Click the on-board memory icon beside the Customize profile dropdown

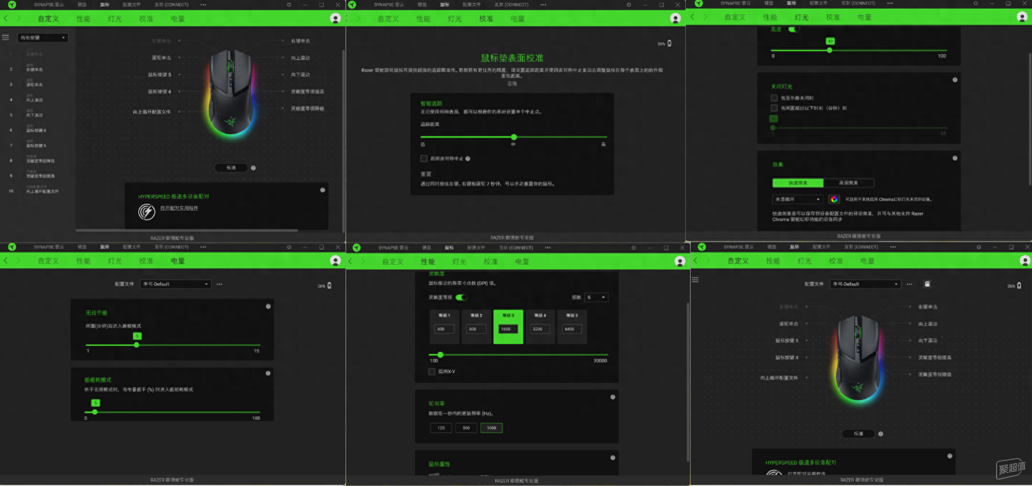[x=927, y=284]
